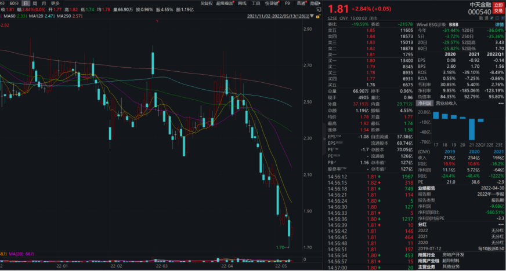
Task: Click 所属行业 房地产开发 link
Action: point(453,255)
